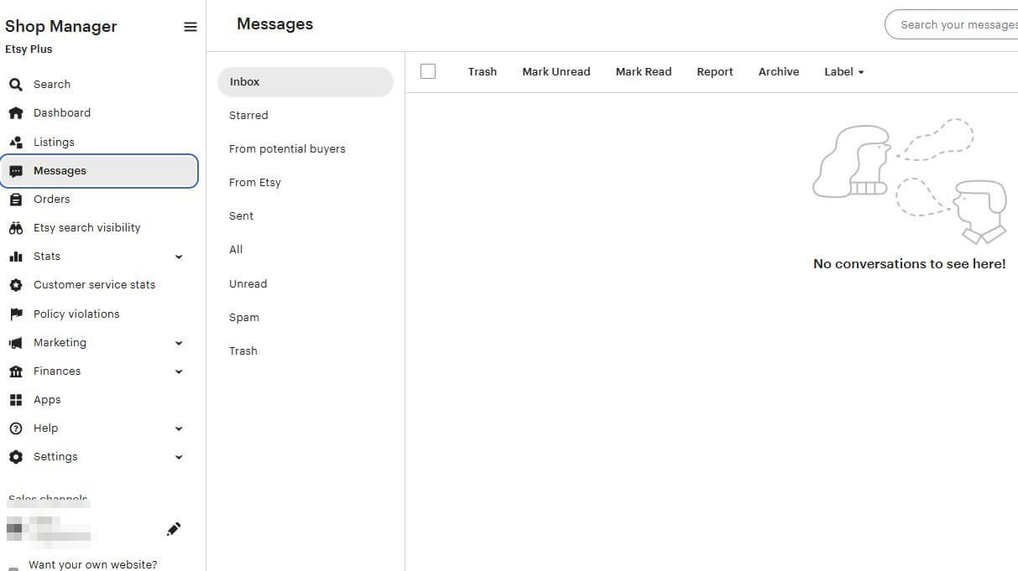Click the binoculars icon for search visibility
The image size is (1018, 571).
tap(15, 228)
